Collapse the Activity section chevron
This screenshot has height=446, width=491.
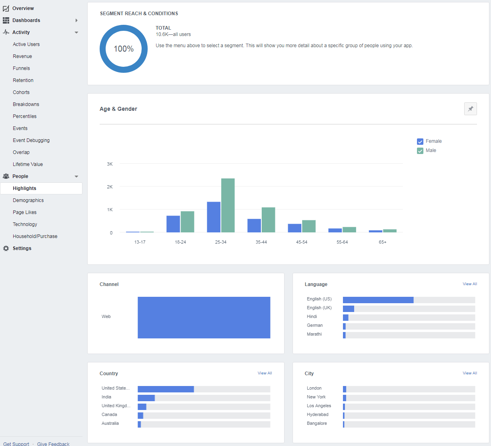click(76, 32)
